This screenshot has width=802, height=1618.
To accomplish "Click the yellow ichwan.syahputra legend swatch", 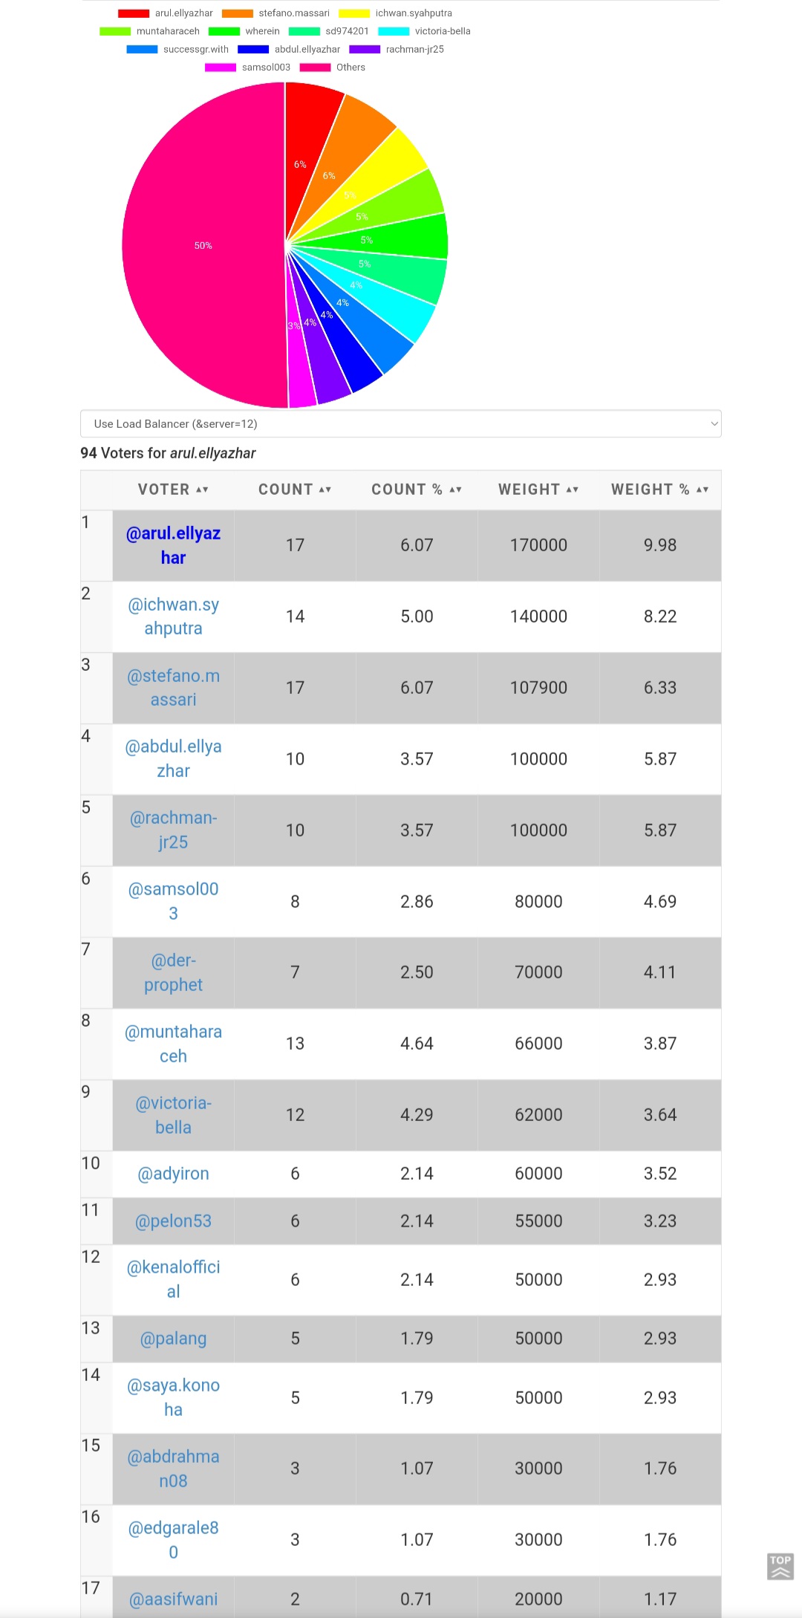I will [x=354, y=13].
